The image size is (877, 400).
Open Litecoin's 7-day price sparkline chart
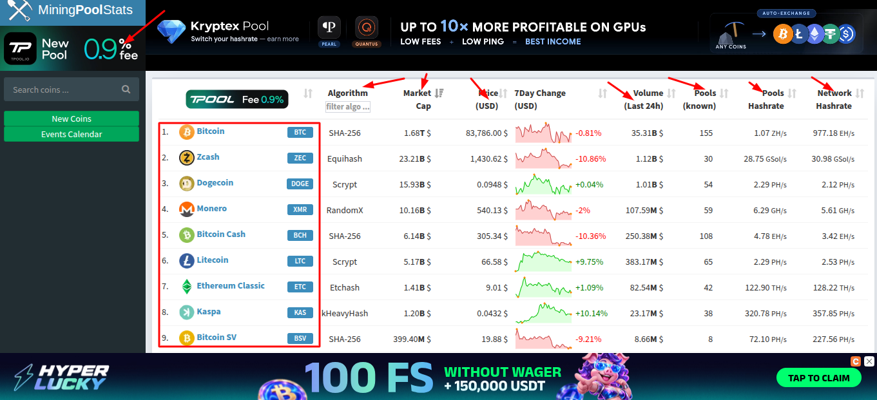point(543,261)
